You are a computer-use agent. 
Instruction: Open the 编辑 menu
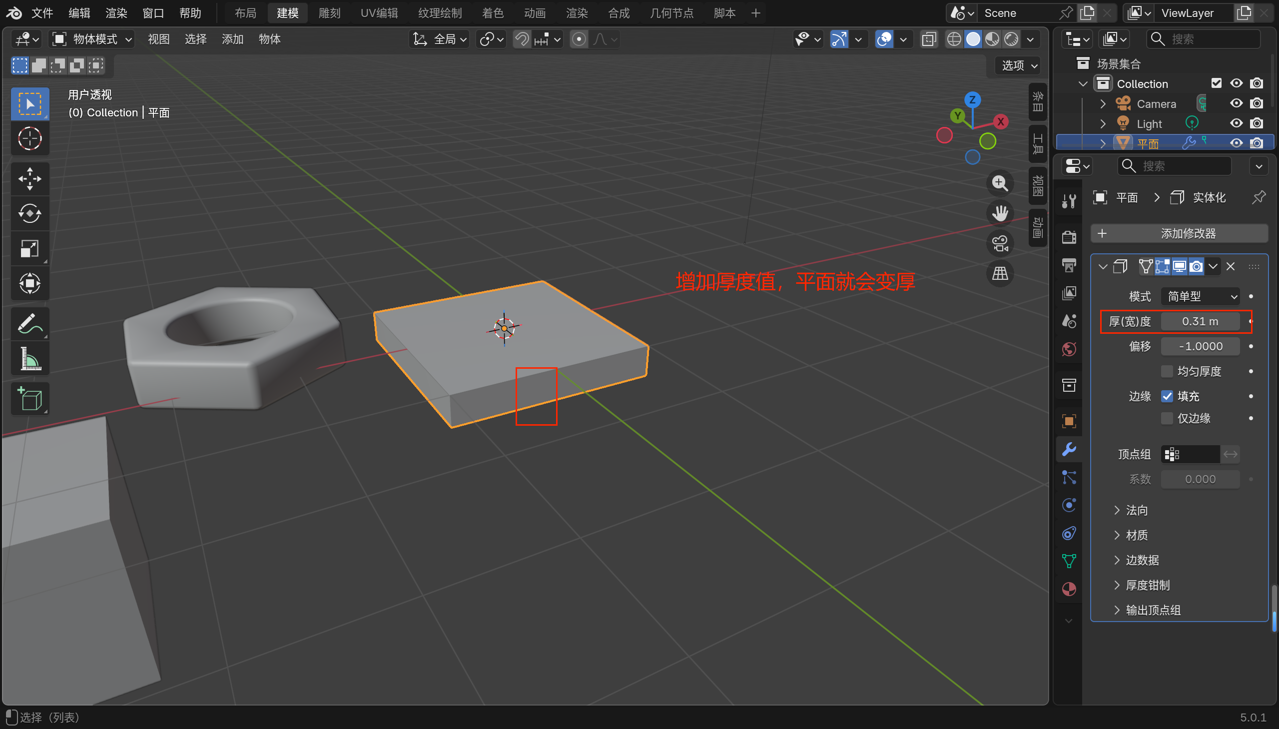point(79,13)
